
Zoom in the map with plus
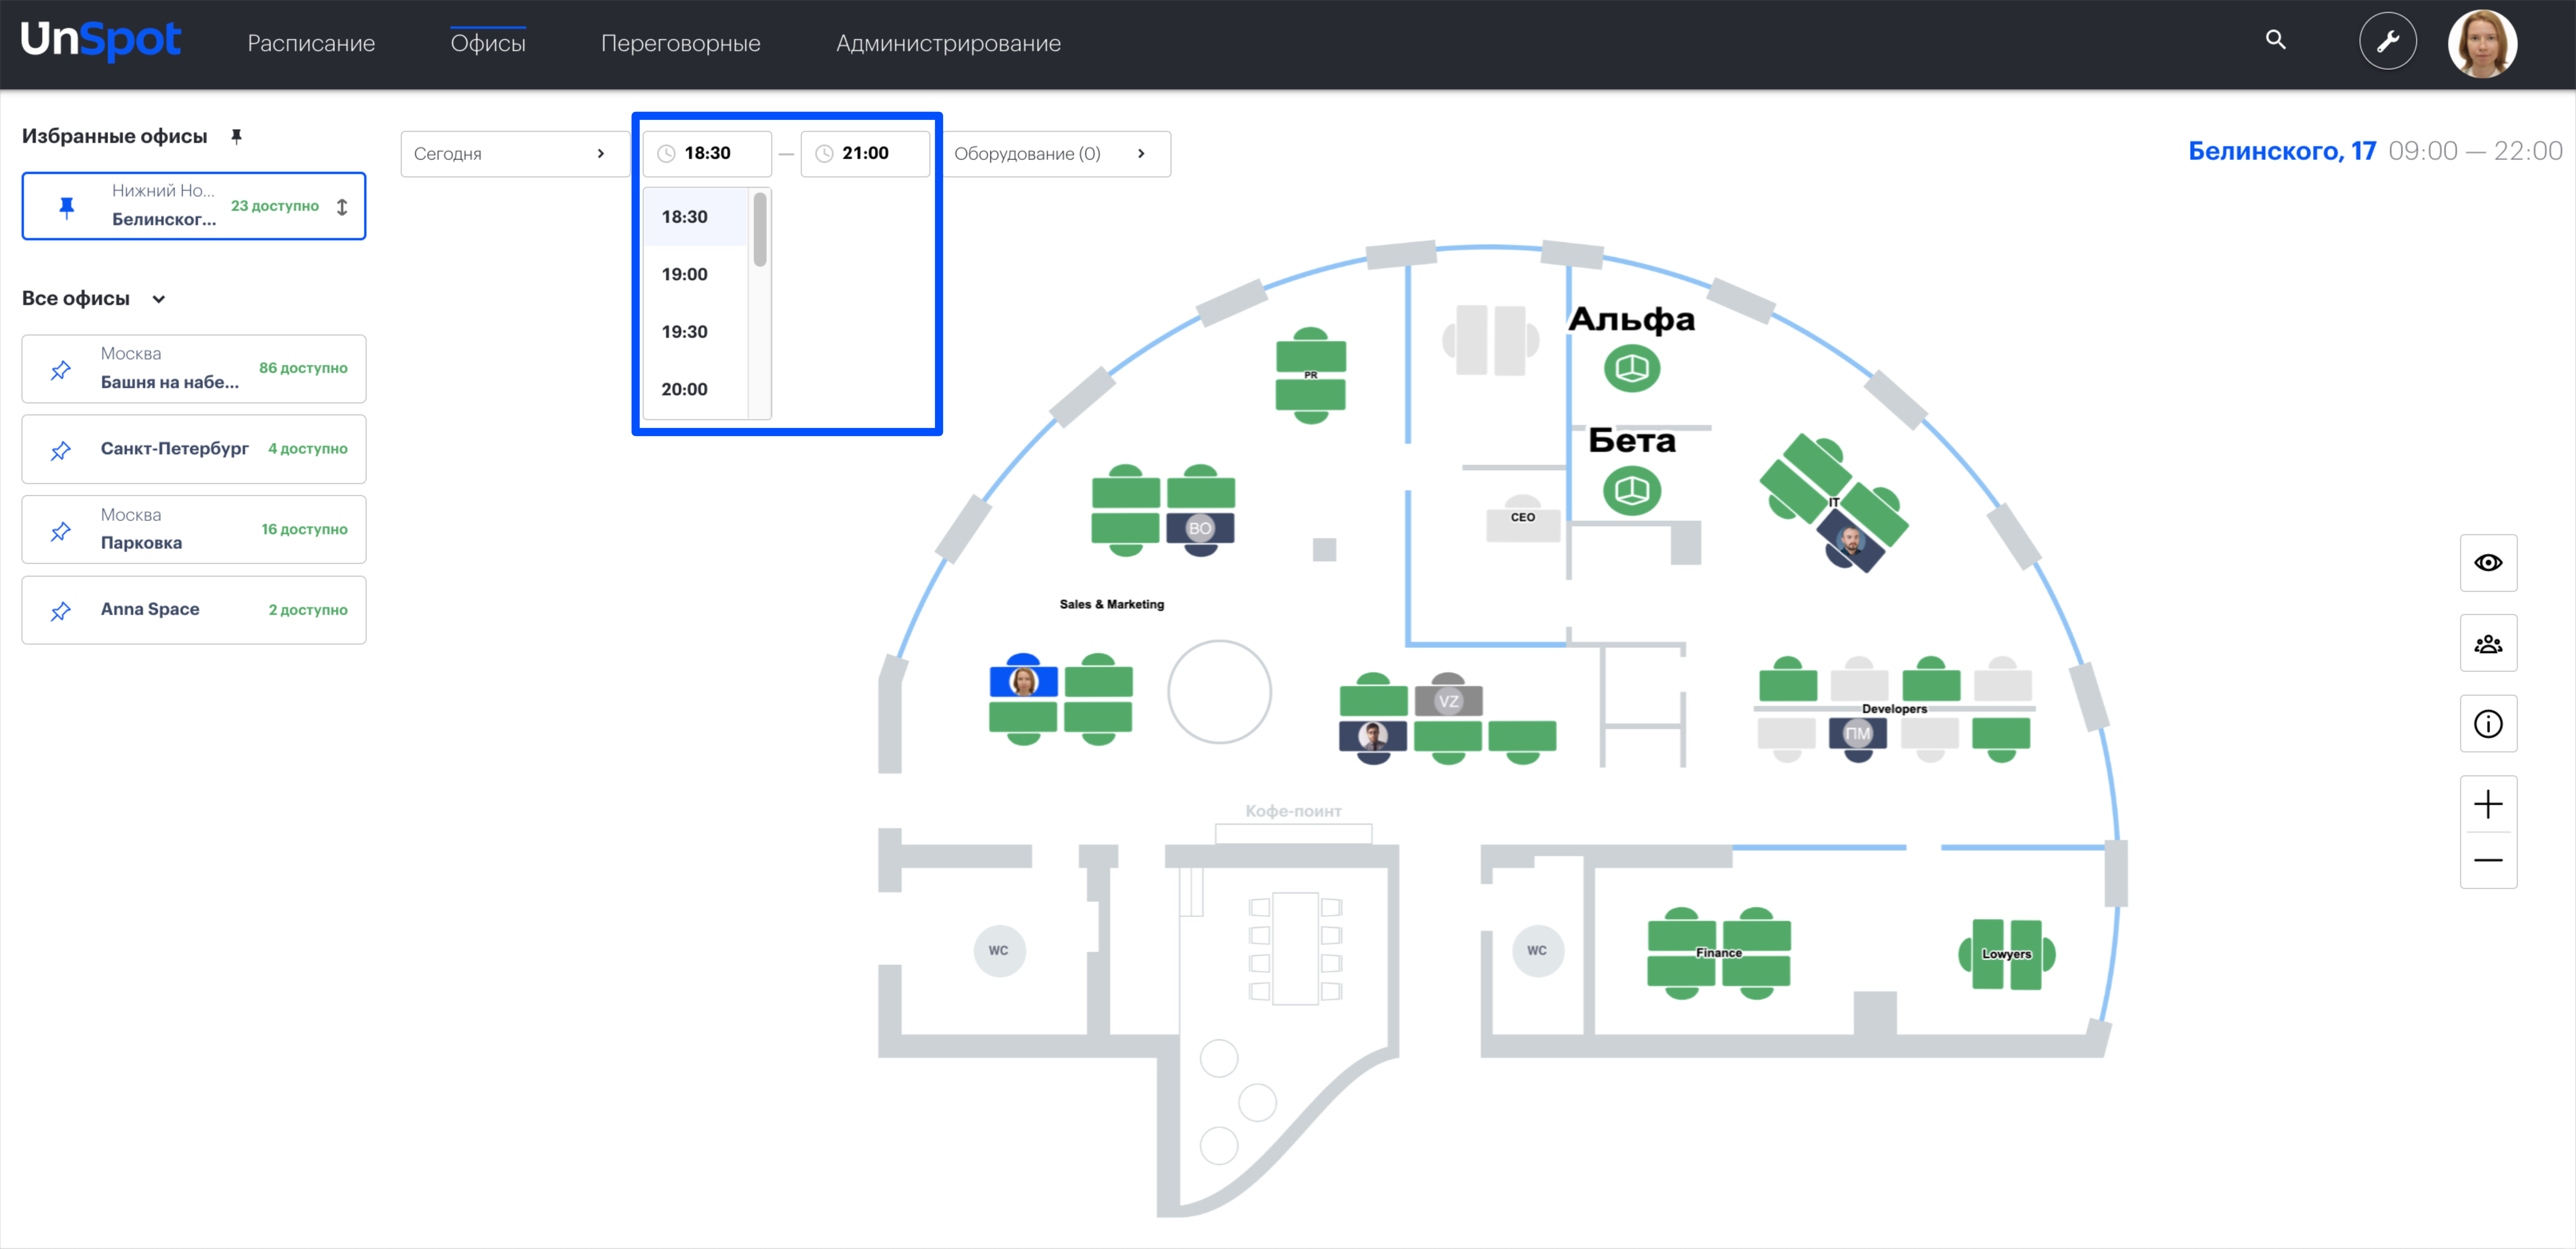2488,804
